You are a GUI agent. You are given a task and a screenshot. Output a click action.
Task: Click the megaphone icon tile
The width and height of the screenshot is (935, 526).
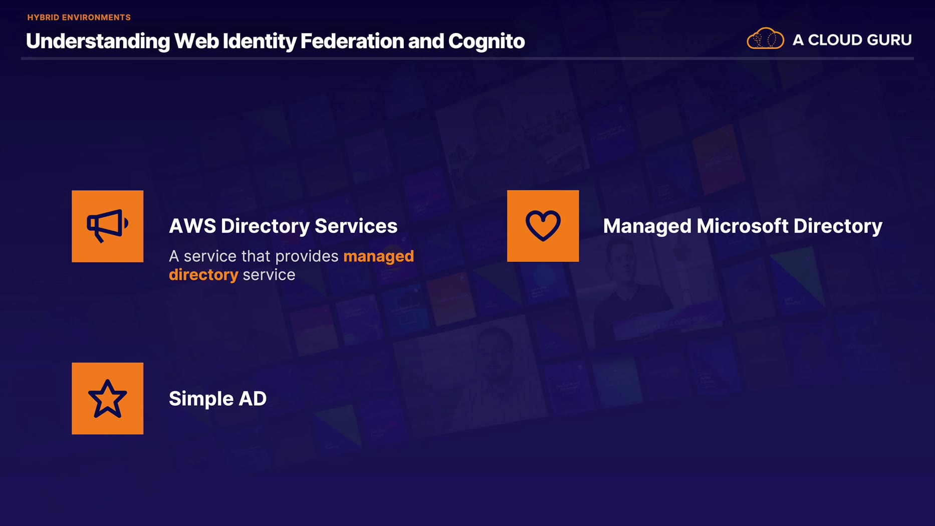pyautogui.click(x=107, y=226)
